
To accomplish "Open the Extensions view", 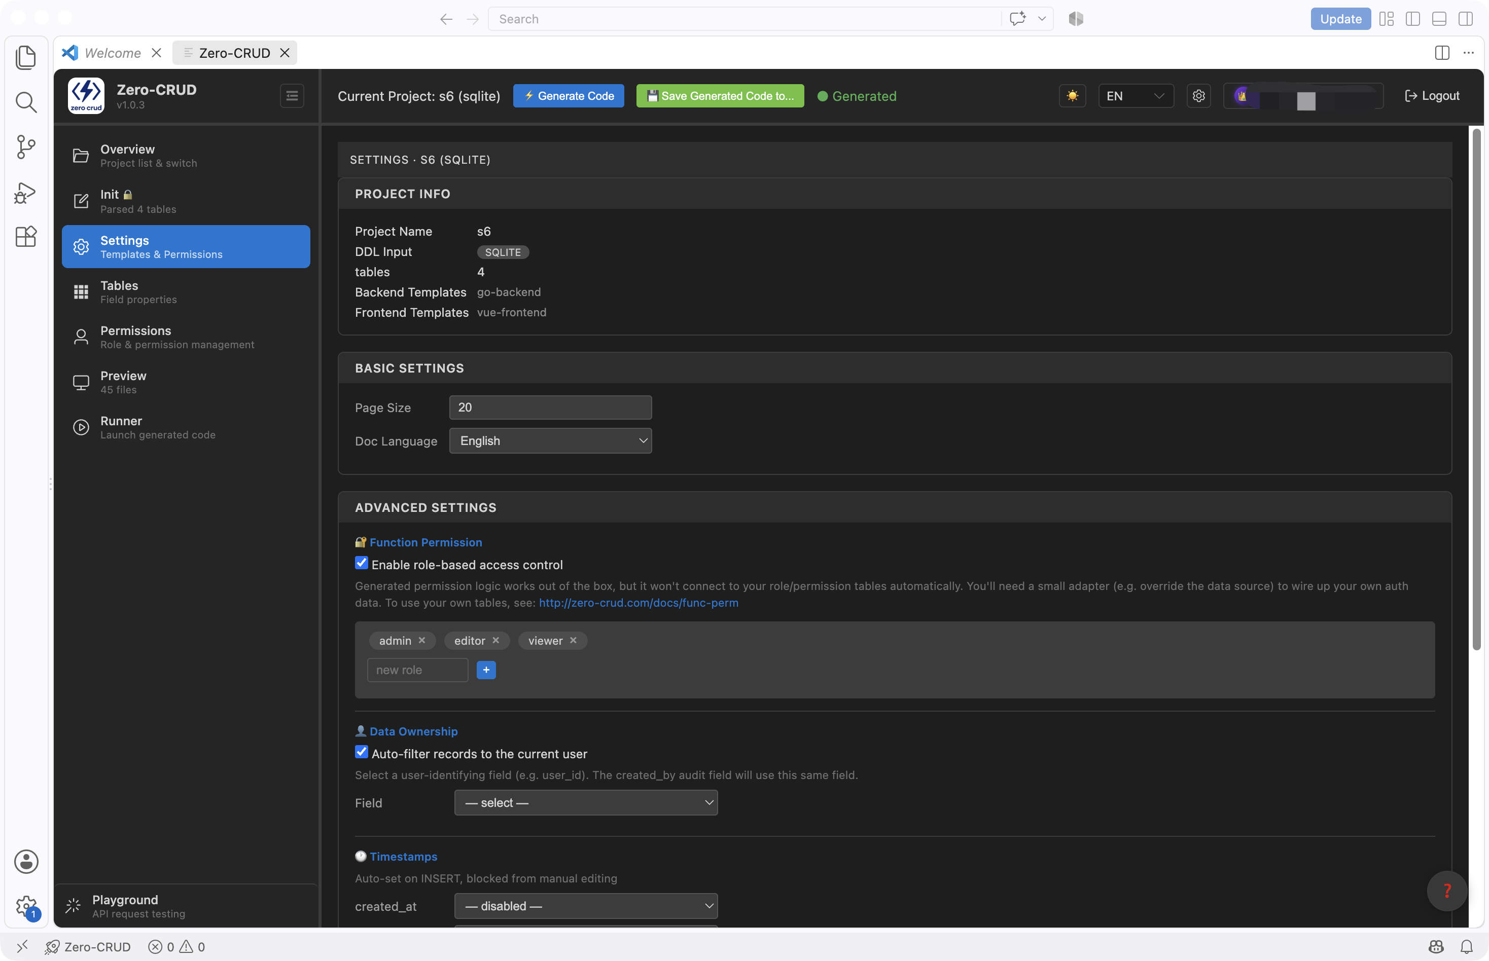I will [25, 237].
